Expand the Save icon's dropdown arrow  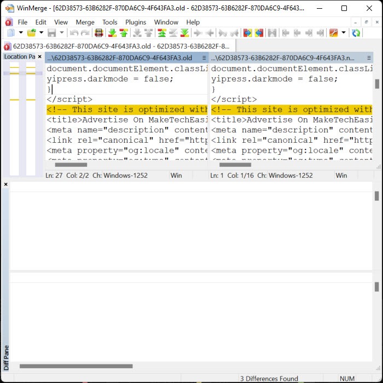pos(62,32)
